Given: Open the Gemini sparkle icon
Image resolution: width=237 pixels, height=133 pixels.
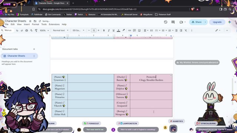Looking at the screenshot, I should coord(230,22).
